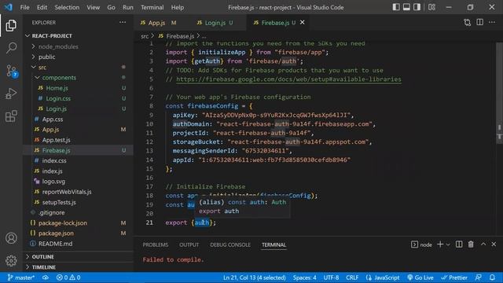This screenshot has width=503, height=283.
Task: Split the editor to the right
Action: pyautogui.click(x=480, y=22)
